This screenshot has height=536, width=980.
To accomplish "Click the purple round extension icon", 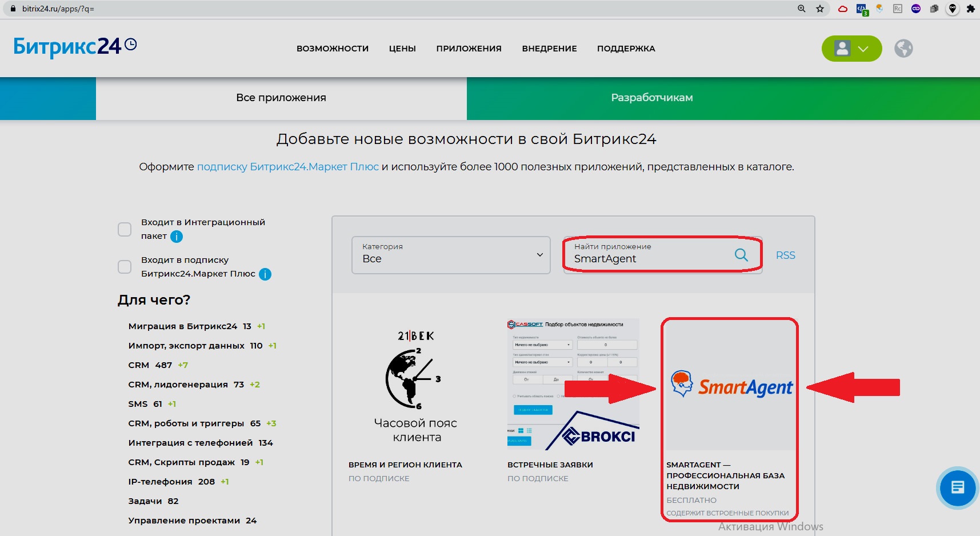I will 916,9.
